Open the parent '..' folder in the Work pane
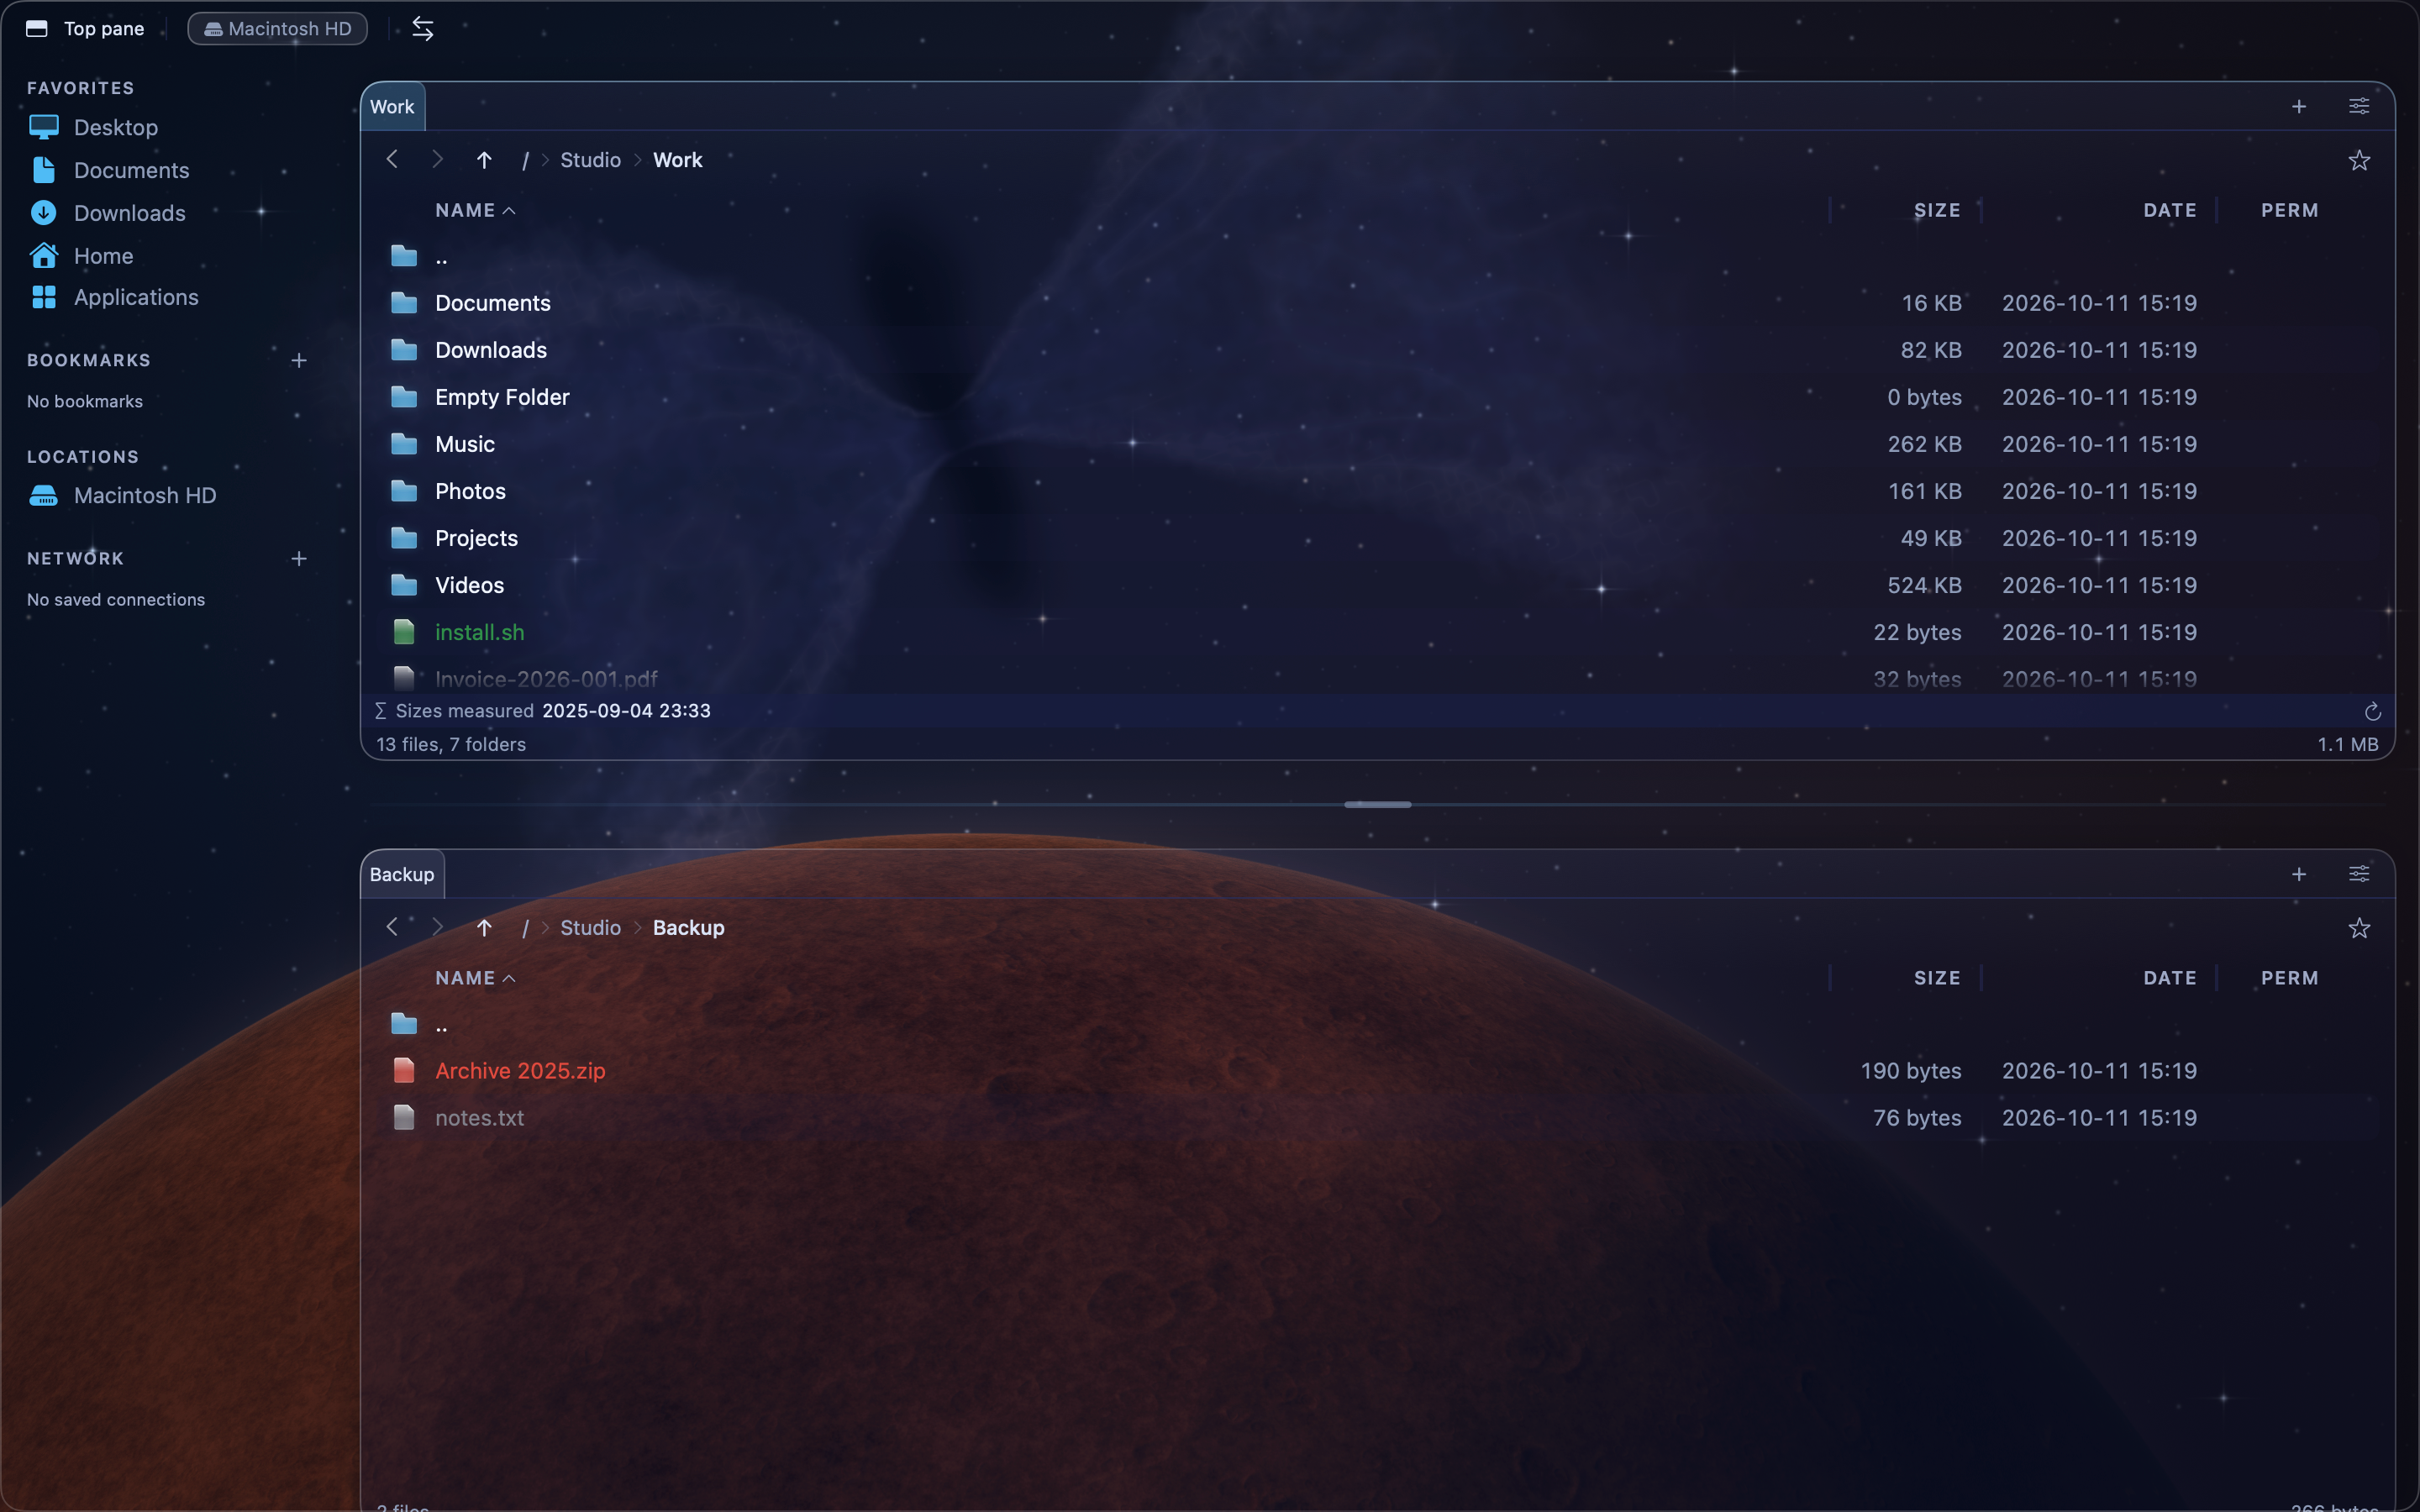Viewport: 2420px width, 1512px height. click(1377, 256)
